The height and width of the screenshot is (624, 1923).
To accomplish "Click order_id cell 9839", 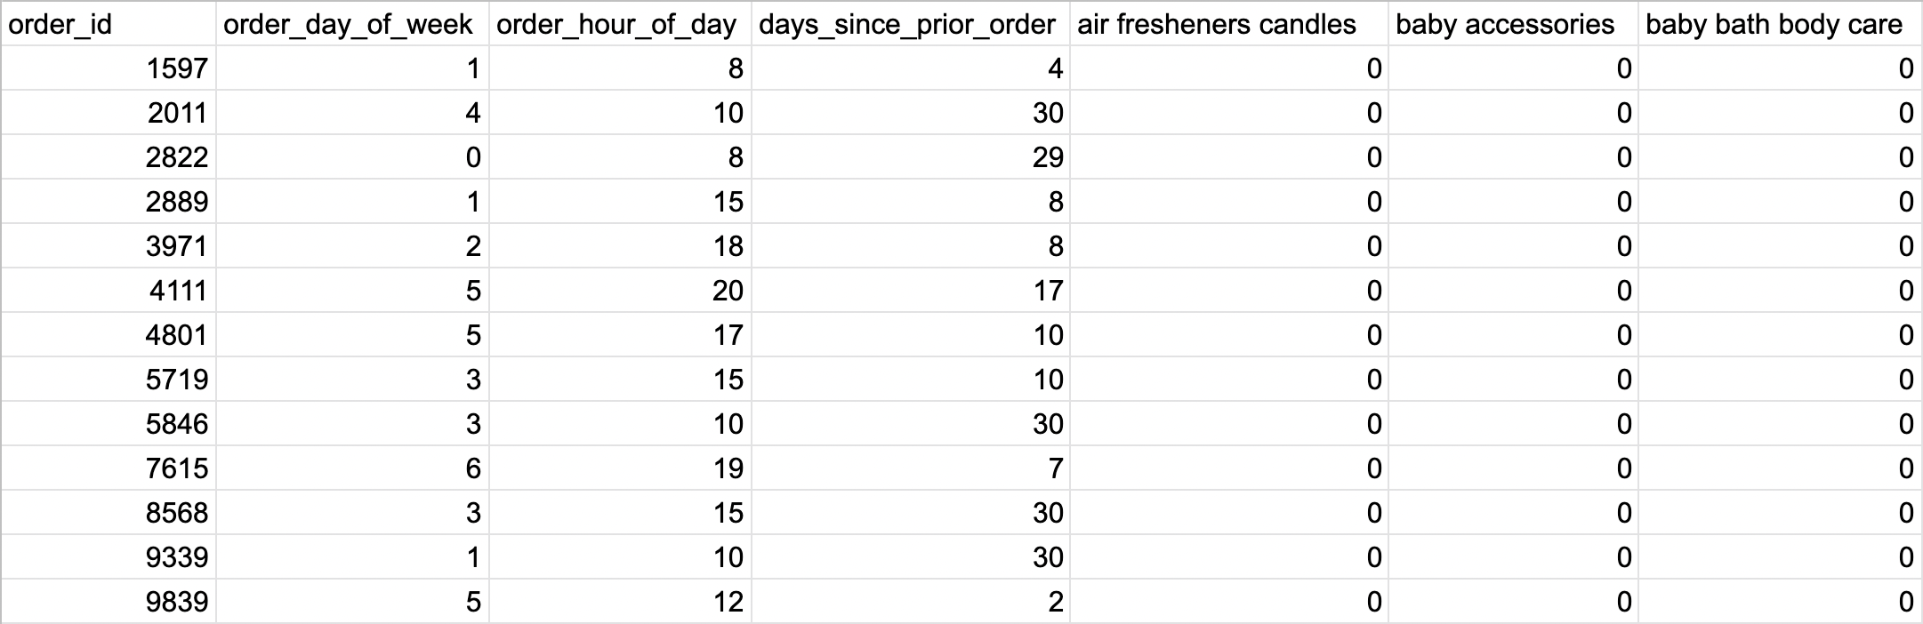I will click(109, 602).
